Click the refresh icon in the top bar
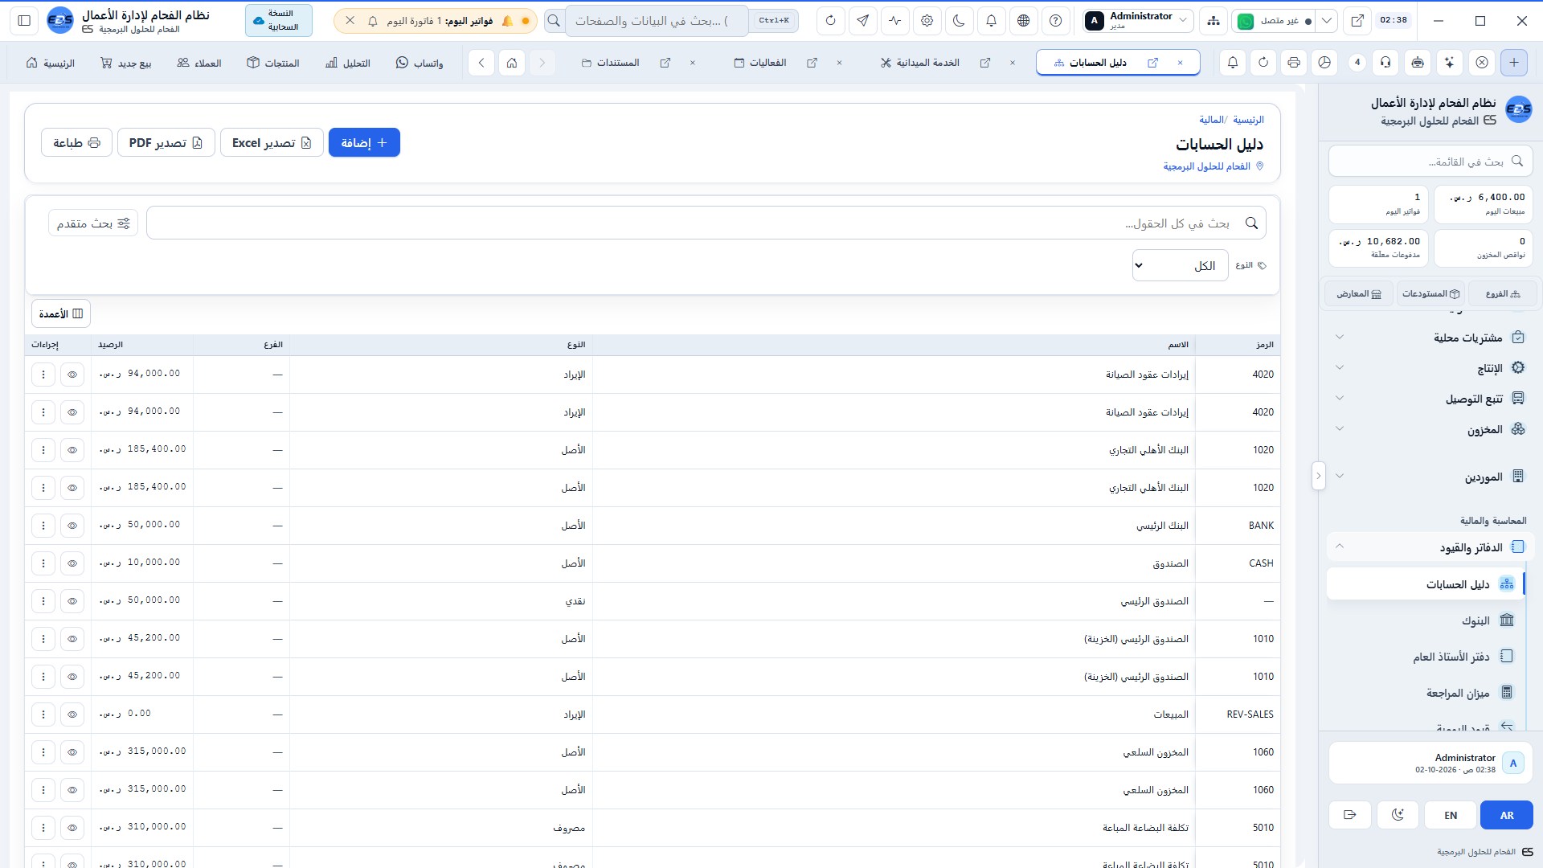Viewport: 1543px width, 868px height. [x=831, y=21]
